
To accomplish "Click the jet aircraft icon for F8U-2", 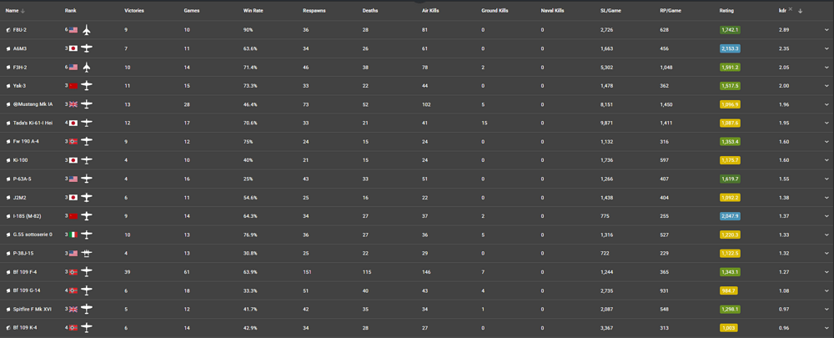I will point(88,30).
